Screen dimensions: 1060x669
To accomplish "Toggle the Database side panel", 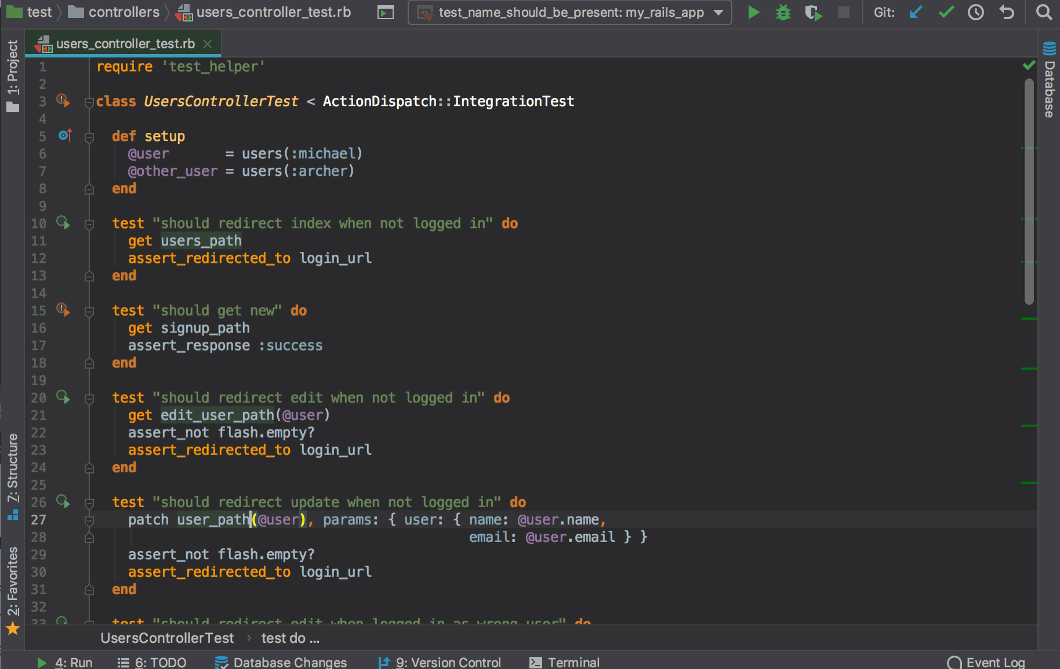I will (1049, 81).
